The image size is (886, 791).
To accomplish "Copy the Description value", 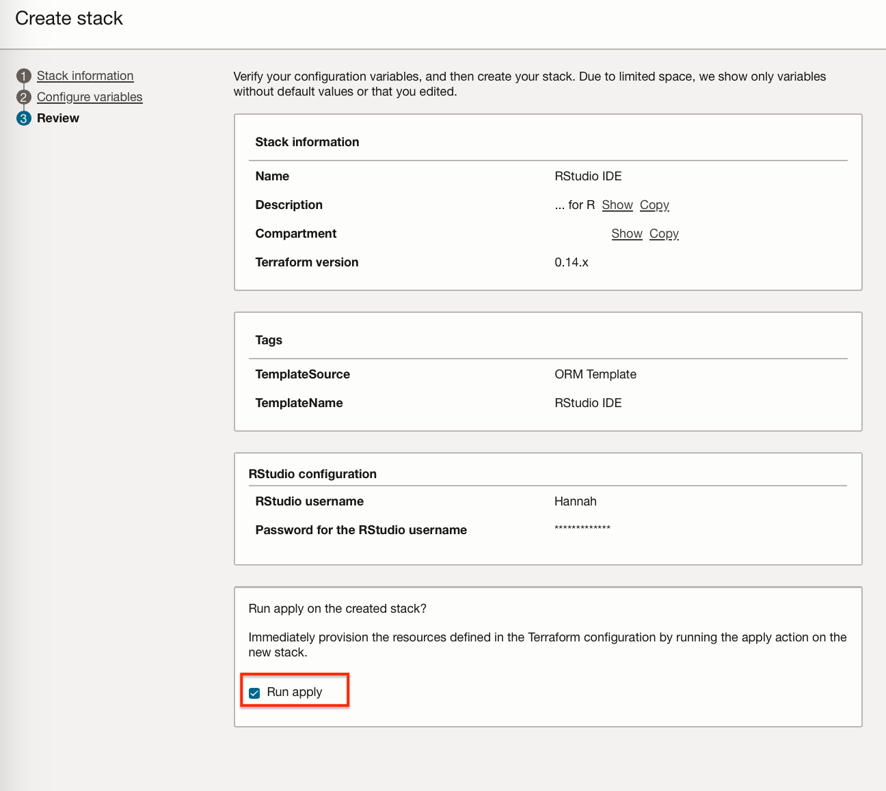I will point(654,205).
